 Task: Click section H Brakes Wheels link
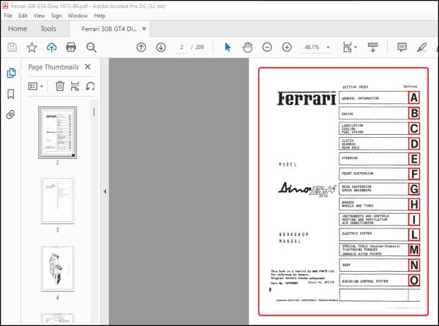pos(379,204)
